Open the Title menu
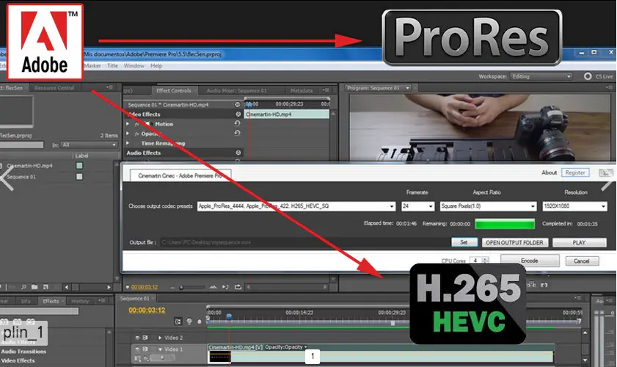This screenshot has height=367, width=617. (x=112, y=66)
